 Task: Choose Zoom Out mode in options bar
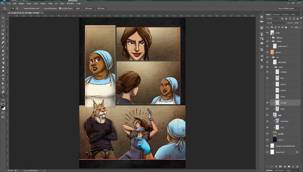pyautogui.click(x=17, y=9)
